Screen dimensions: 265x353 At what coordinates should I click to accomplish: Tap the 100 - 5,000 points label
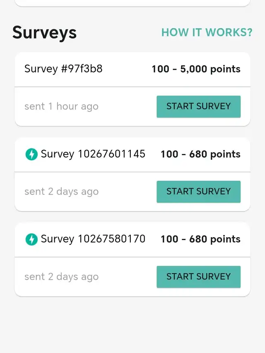(x=196, y=69)
